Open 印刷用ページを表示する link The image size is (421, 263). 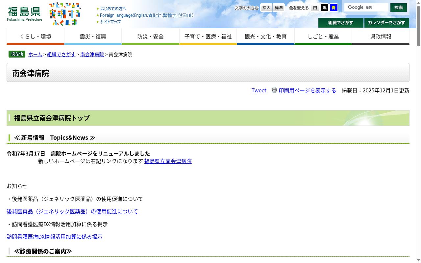(308, 90)
